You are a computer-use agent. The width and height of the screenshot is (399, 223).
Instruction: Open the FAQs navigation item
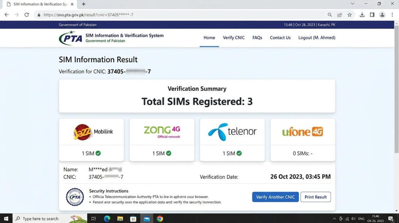pyautogui.click(x=257, y=38)
